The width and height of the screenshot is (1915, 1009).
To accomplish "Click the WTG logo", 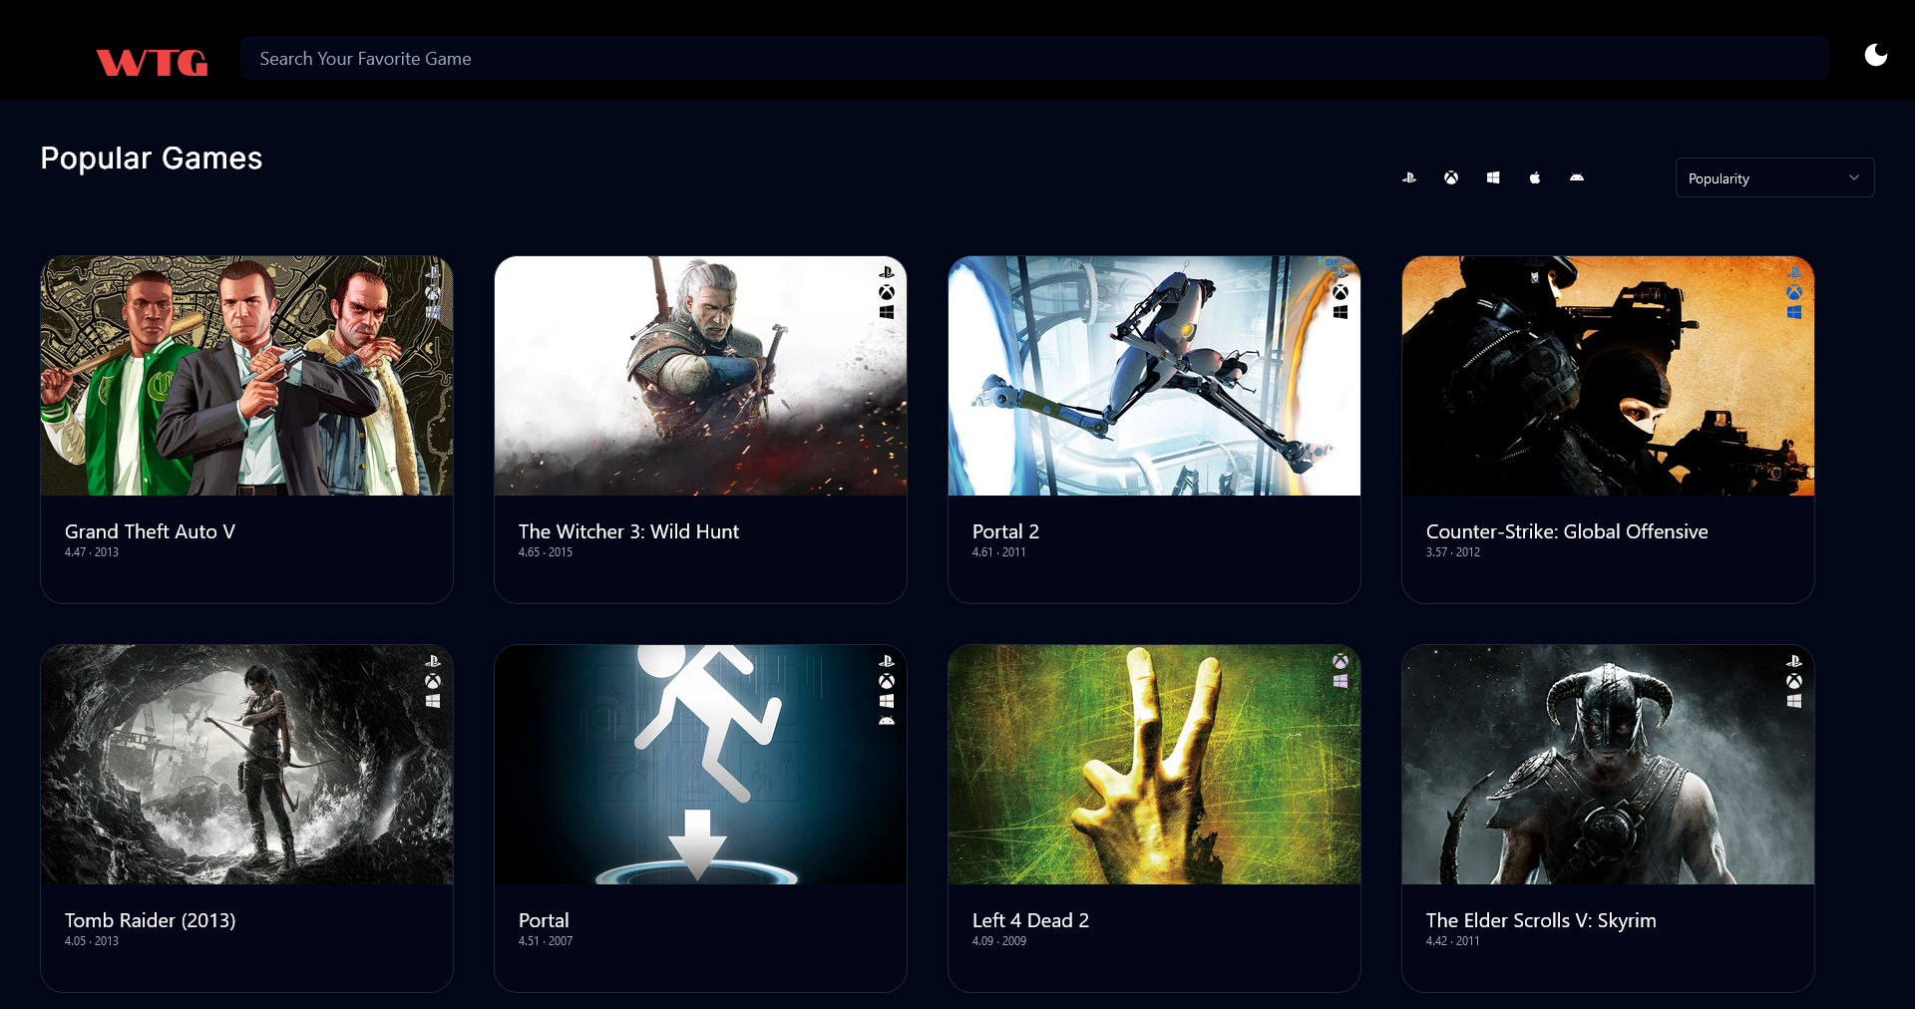I will pyautogui.click(x=152, y=62).
